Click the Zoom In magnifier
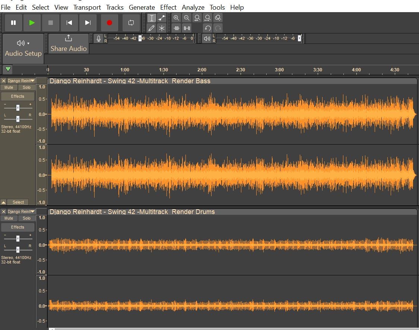The image size is (419, 330). coord(176,18)
